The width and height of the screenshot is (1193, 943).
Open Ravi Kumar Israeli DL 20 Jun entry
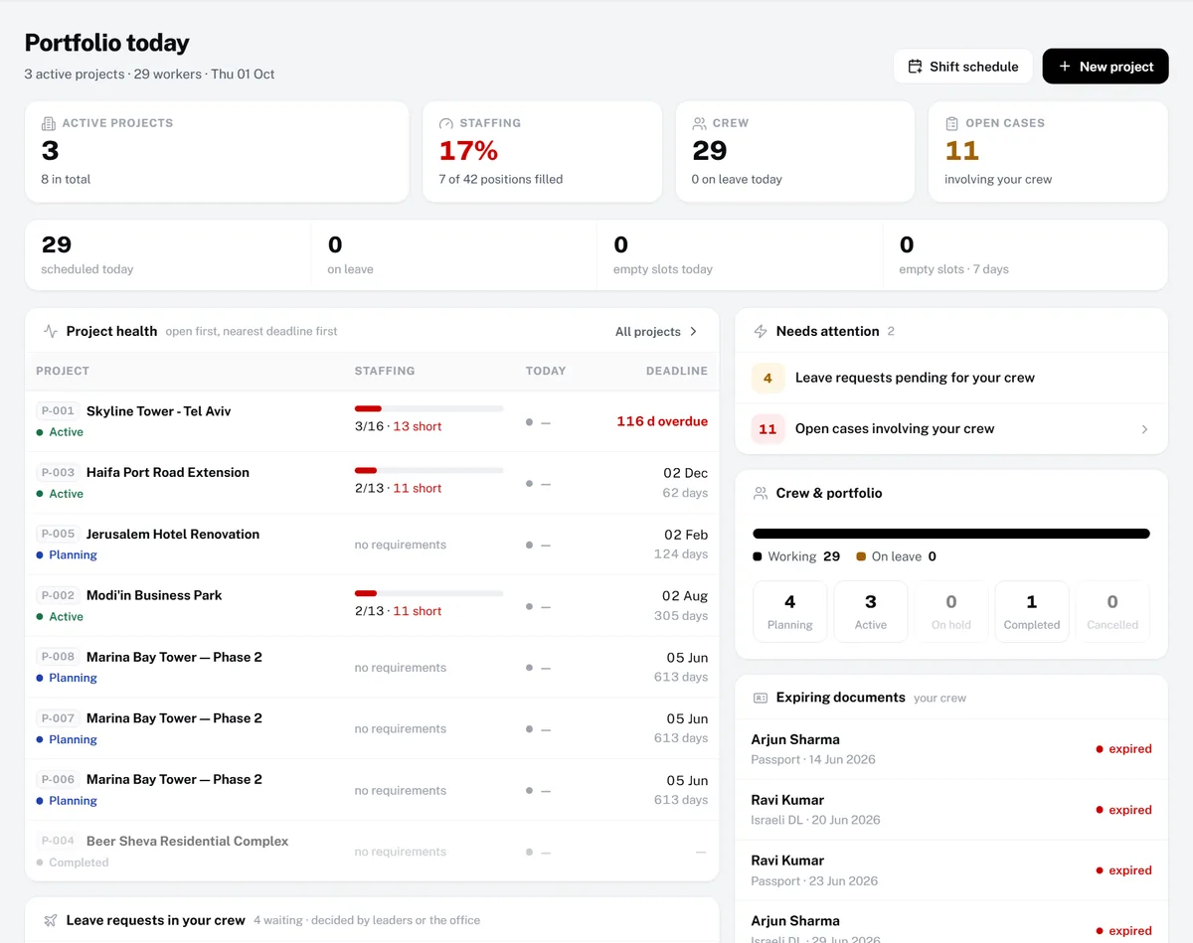click(x=951, y=810)
